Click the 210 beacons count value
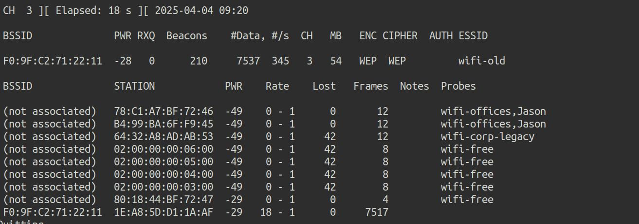639x224 pixels. (199, 61)
